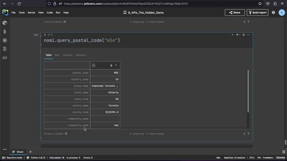
Task: Click the Datalore logo icon
Action: point(5,13)
